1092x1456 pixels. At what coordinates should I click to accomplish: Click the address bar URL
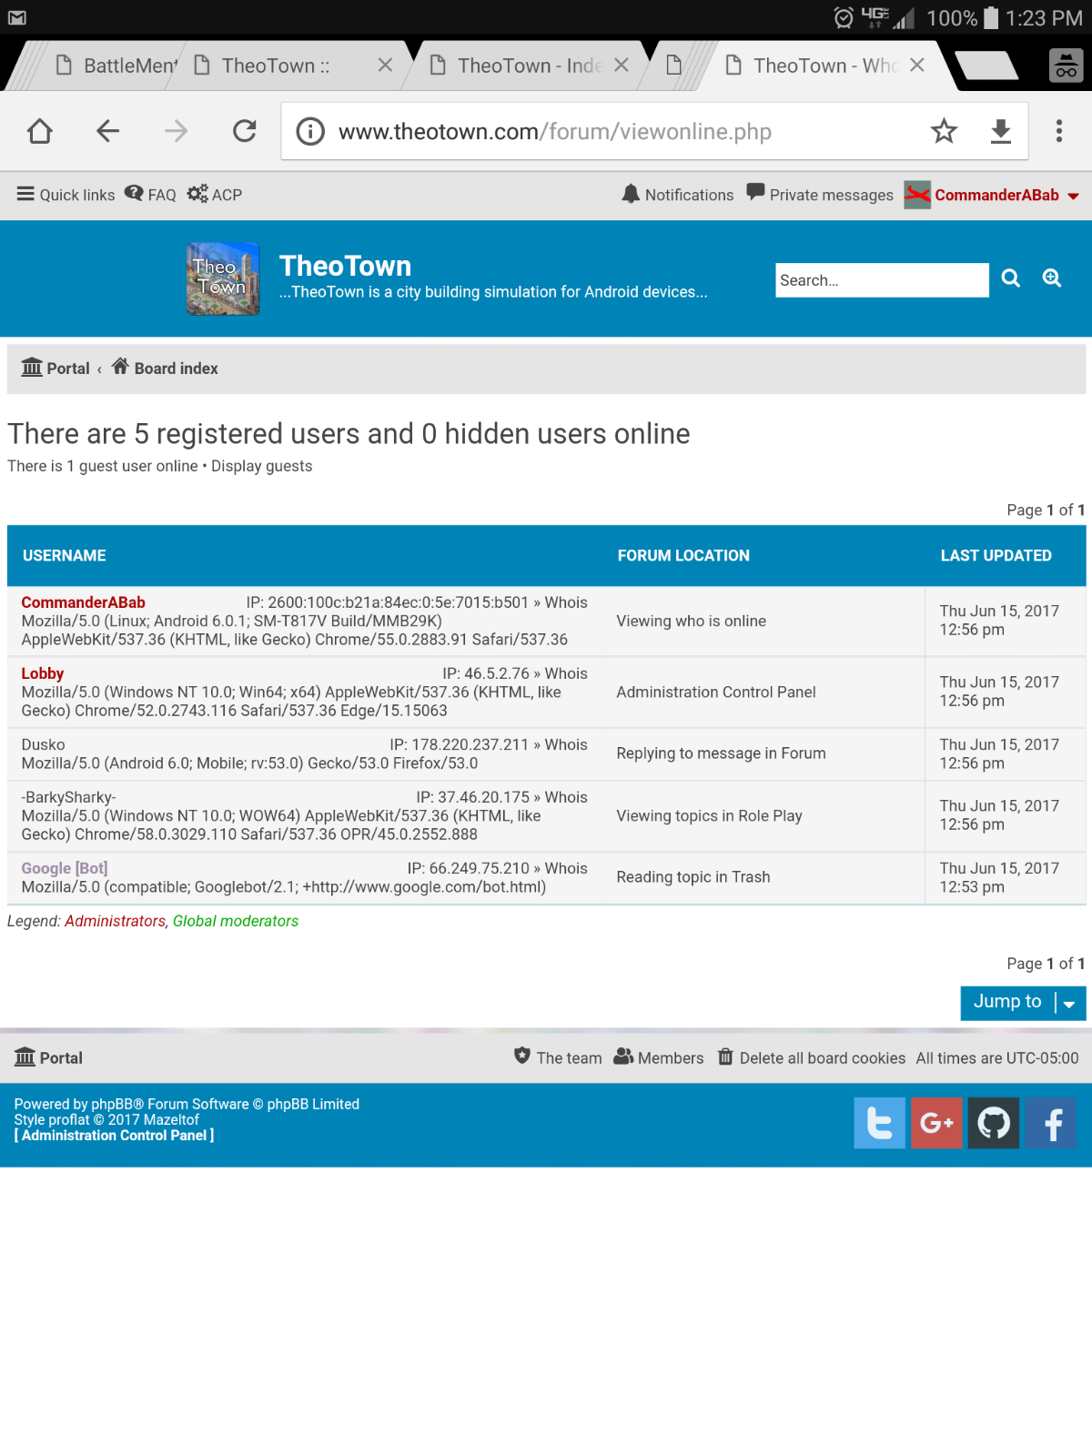click(x=555, y=132)
